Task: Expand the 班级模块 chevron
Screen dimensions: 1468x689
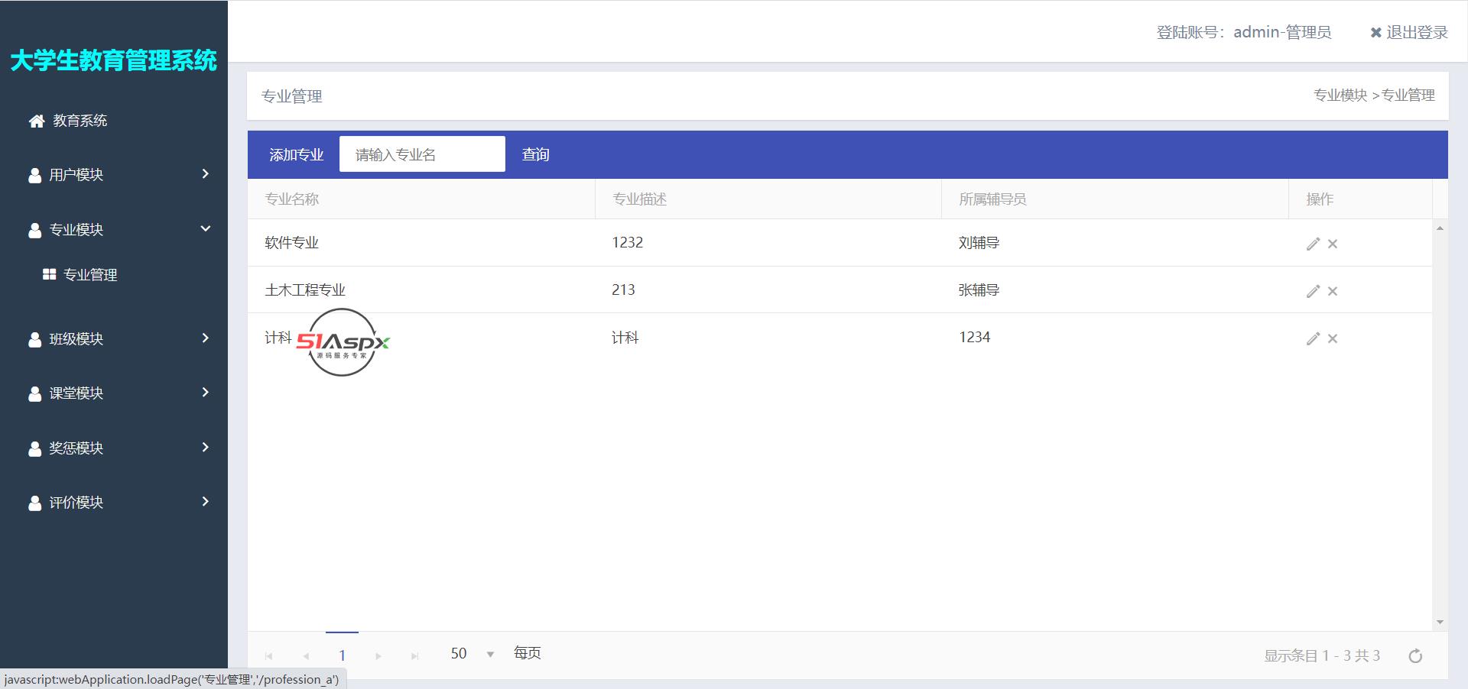Action: pos(205,338)
